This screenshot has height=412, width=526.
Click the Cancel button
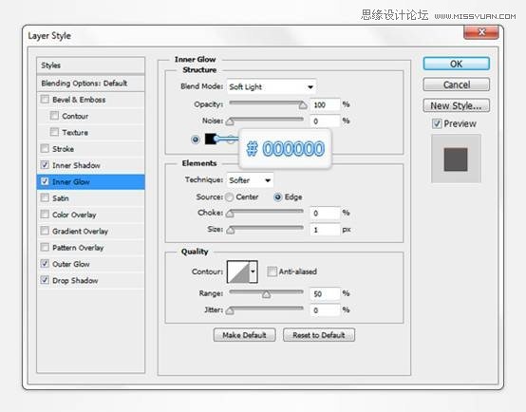point(457,84)
